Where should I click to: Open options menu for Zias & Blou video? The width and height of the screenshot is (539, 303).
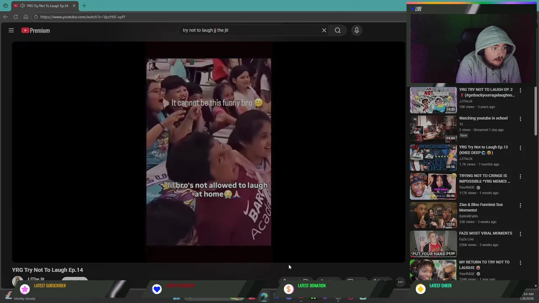520,205
